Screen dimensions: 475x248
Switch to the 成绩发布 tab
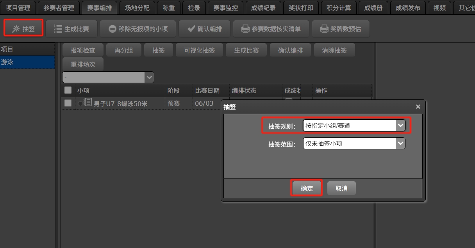coord(408,7)
